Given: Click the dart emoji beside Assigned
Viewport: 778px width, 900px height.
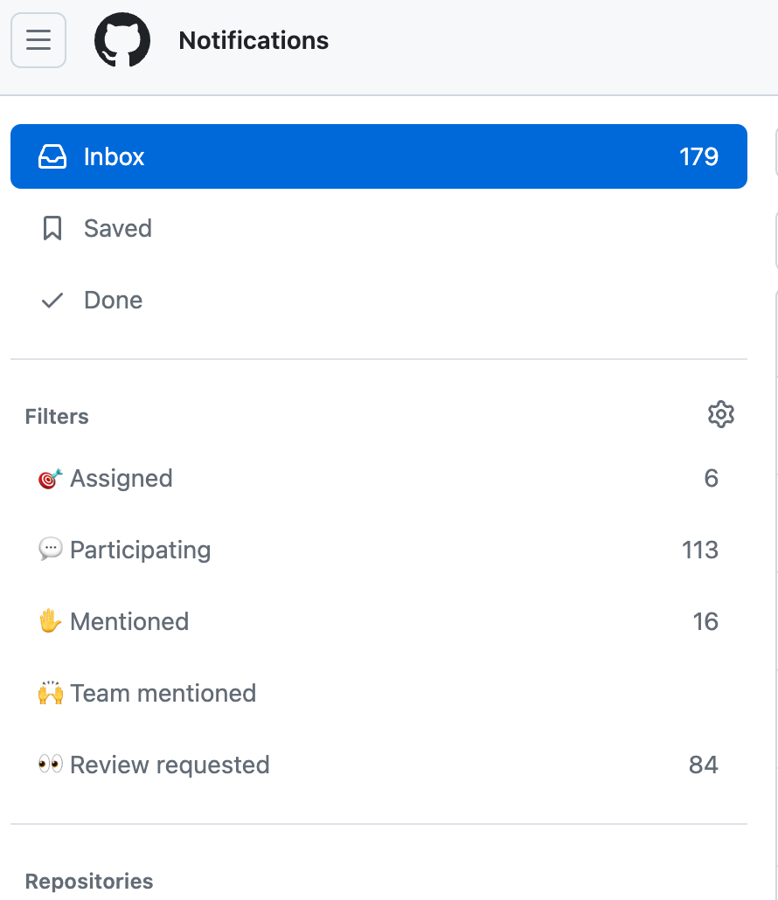Looking at the screenshot, I should coord(50,479).
